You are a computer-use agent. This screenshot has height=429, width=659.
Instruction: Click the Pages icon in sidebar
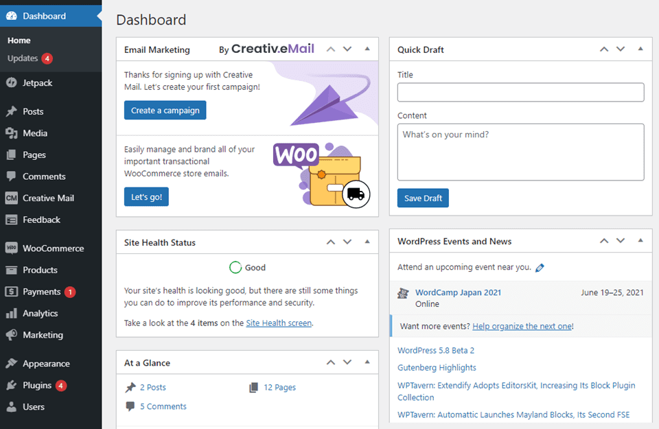tap(12, 154)
